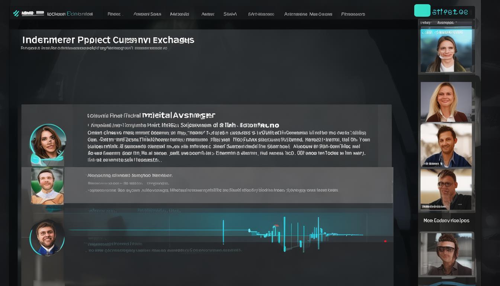Open the 'Mieital Avsnager' post title
Screen dimensions: 500x286
point(179,115)
